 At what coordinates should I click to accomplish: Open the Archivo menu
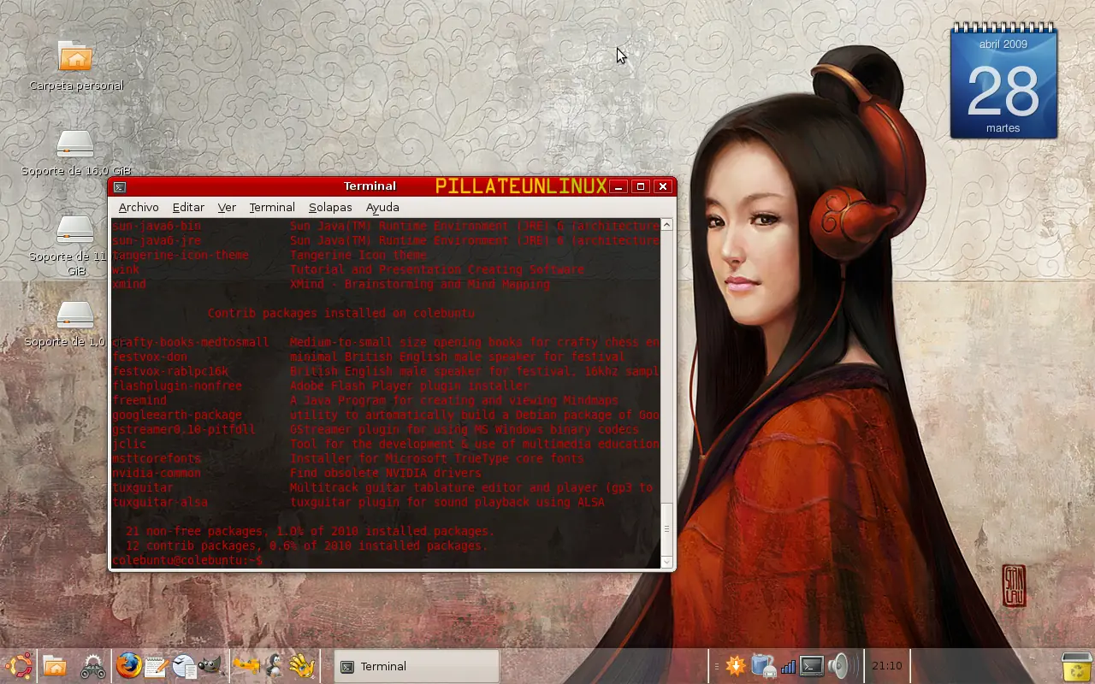click(x=139, y=207)
